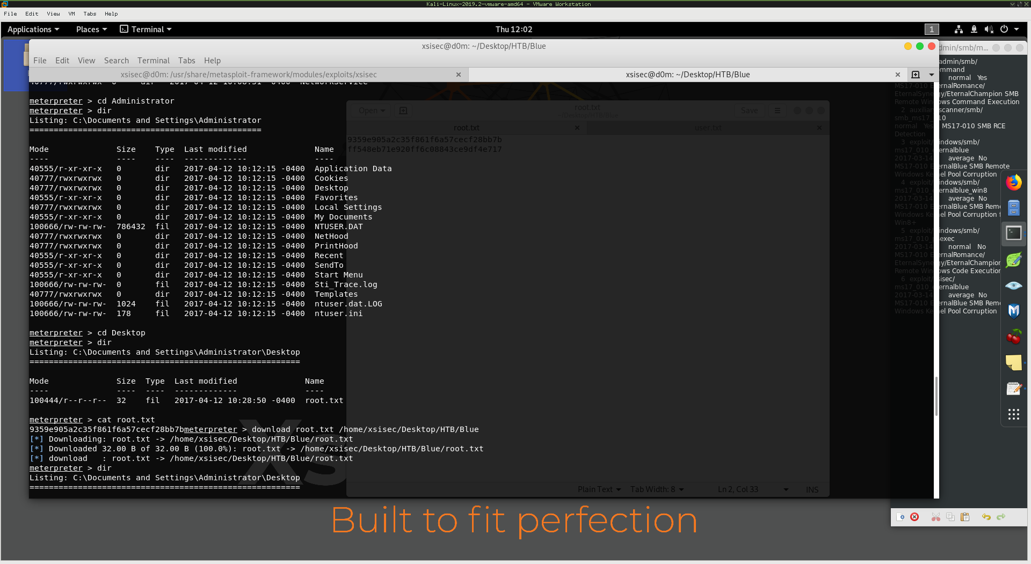
Task: Click the Sti_Trace.log entry in listing
Action: pos(346,284)
